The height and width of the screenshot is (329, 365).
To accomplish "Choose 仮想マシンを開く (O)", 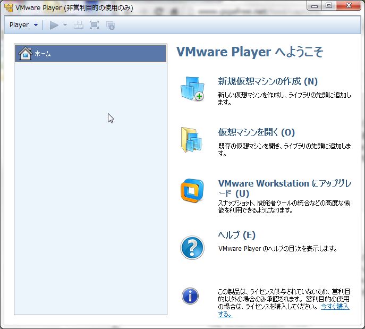I will click(257, 132).
